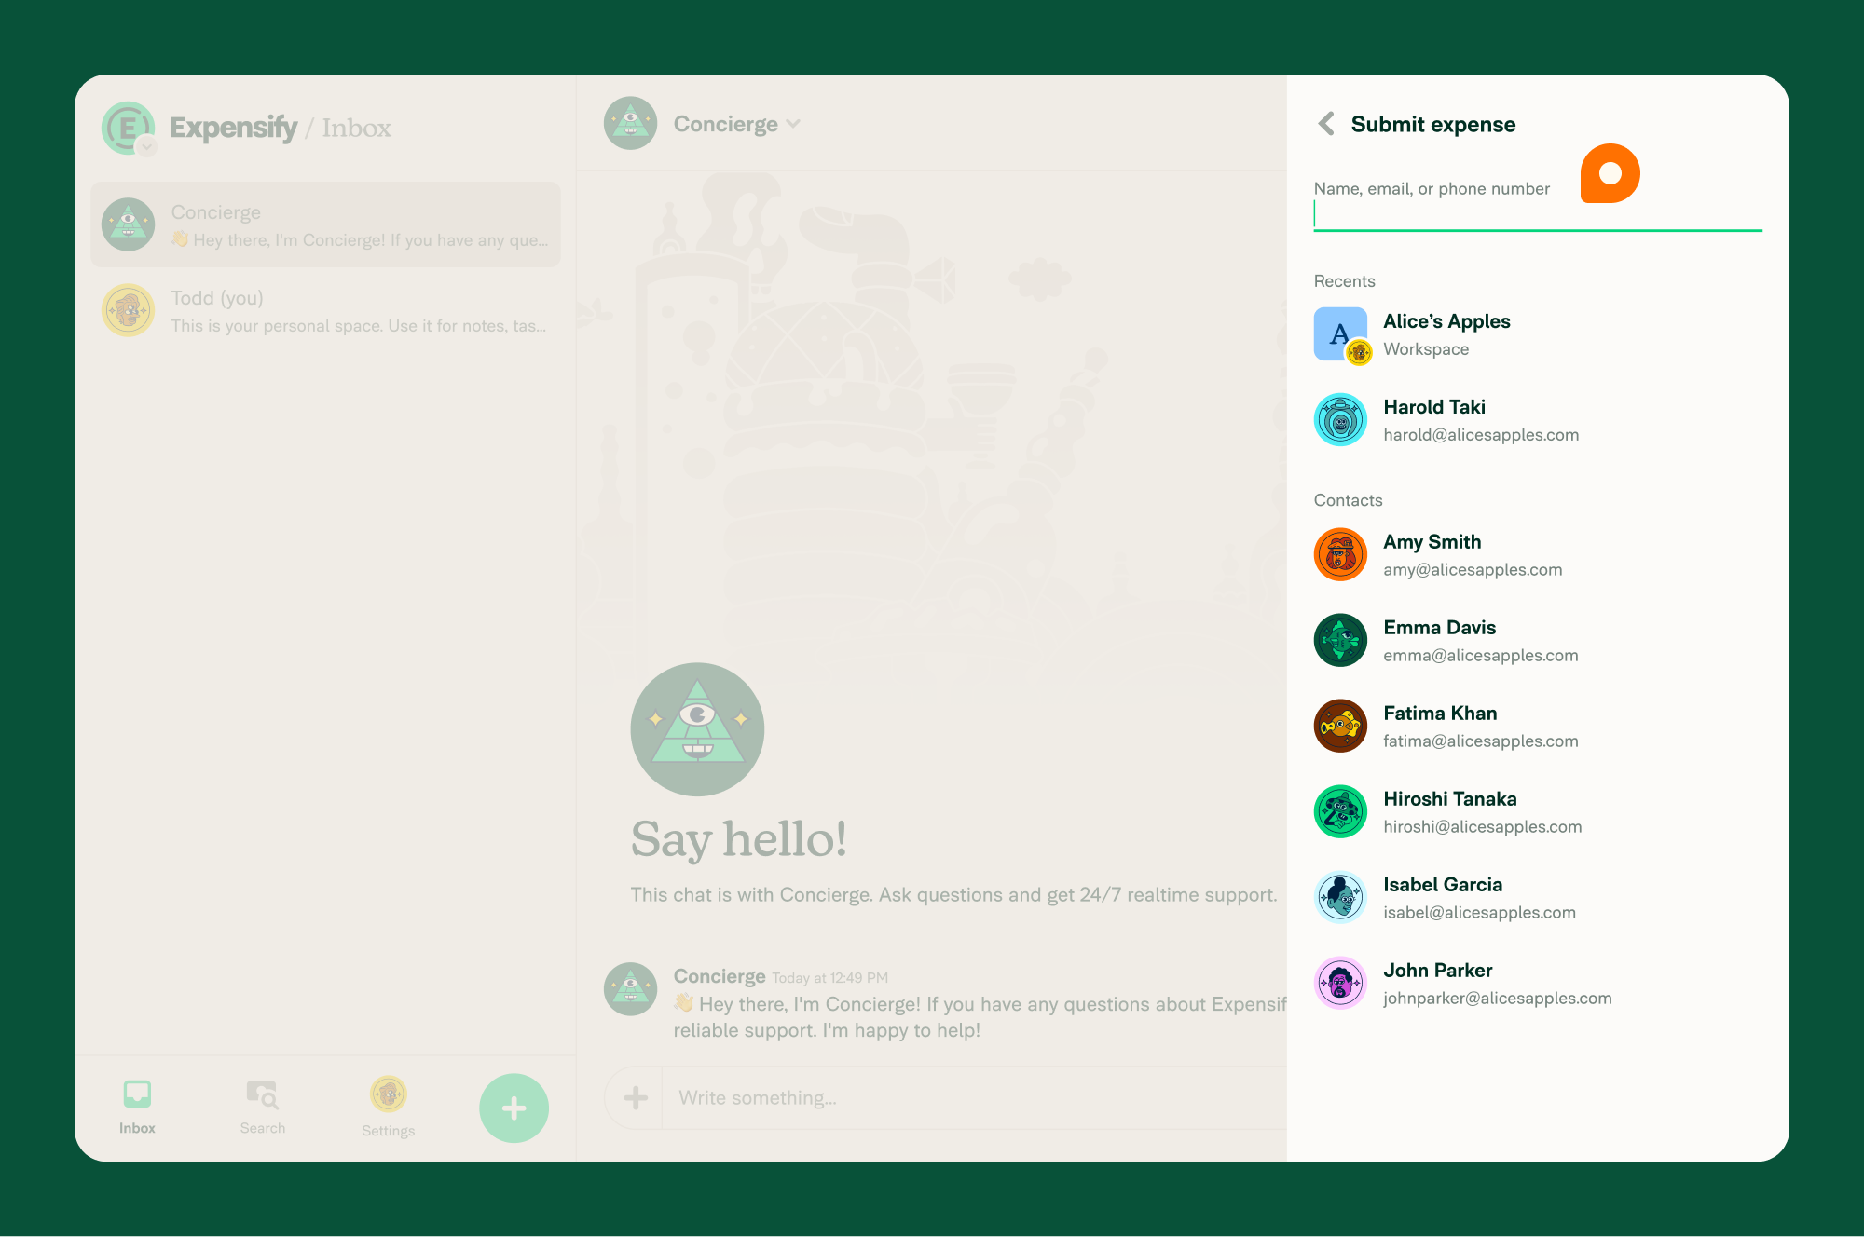
Task: Select Alice's Apples workspace icon
Action: click(x=1338, y=334)
